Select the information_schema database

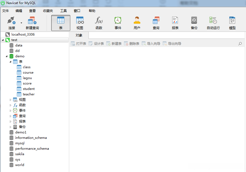coord(31,138)
